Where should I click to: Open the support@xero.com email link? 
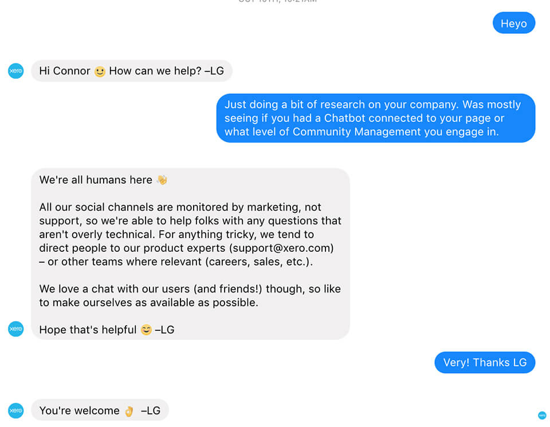pos(281,248)
